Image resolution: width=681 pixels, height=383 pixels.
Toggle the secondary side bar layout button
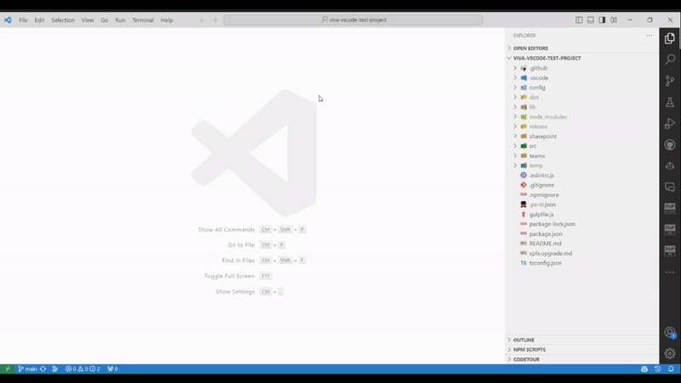click(x=602, y=20)
